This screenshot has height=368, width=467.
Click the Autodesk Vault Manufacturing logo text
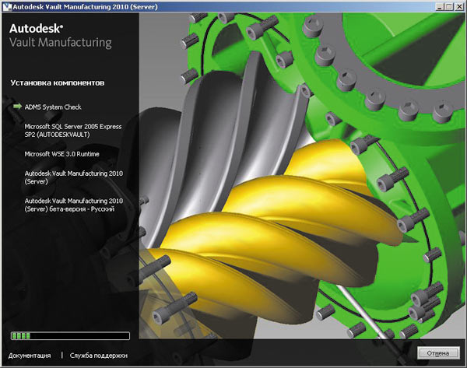click(61, 36)
